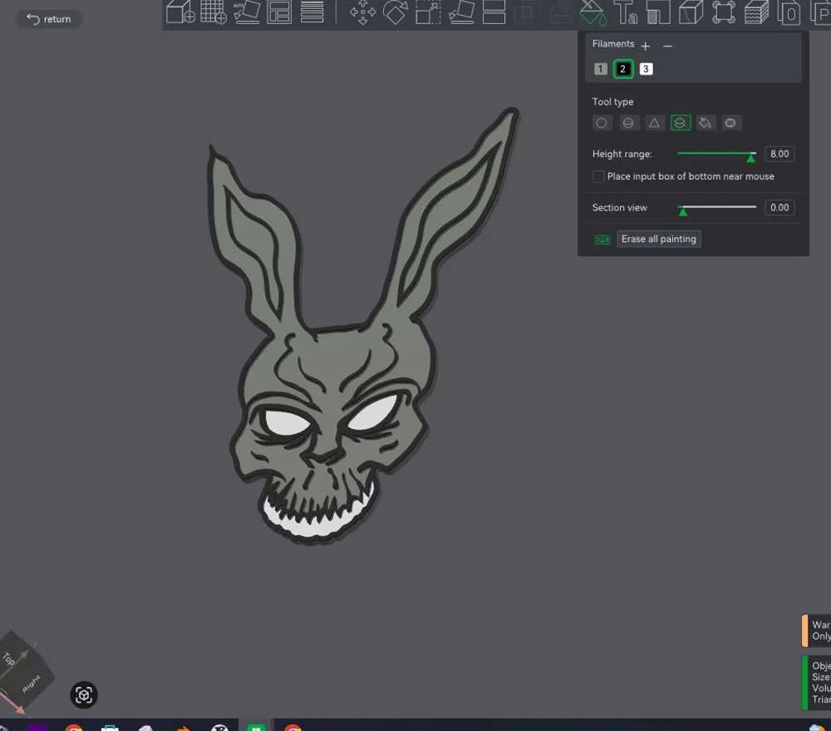Select filament 1 gray swatch
This screenshot has height=731, width=831.
point(601,69)
